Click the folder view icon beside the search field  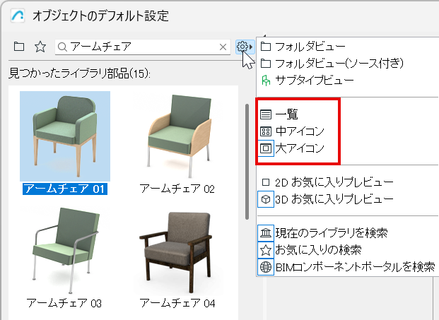coord(19,47)
